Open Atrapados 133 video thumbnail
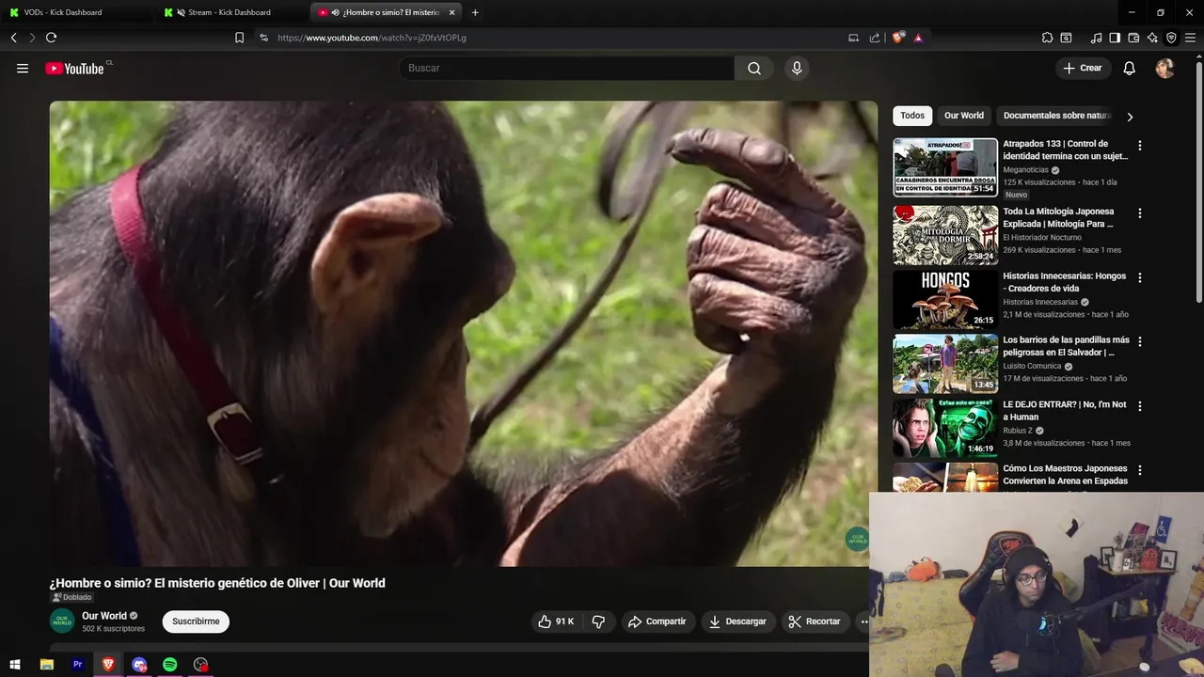 (x=945, y=167)
